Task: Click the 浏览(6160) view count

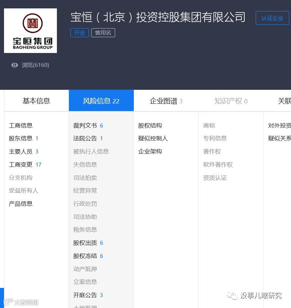Action: (x=35, y=65)
